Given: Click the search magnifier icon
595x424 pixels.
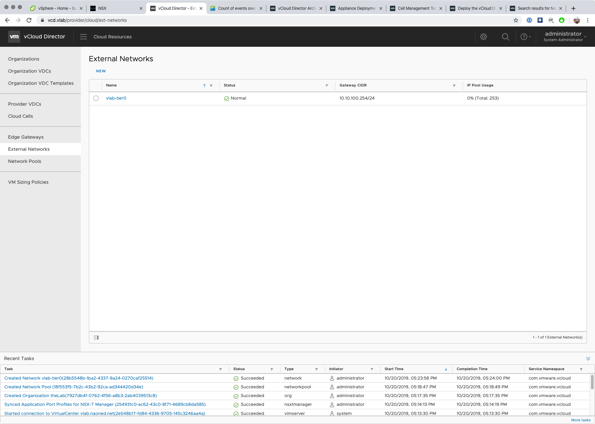Looking at the screenshot, I should 505,37.
